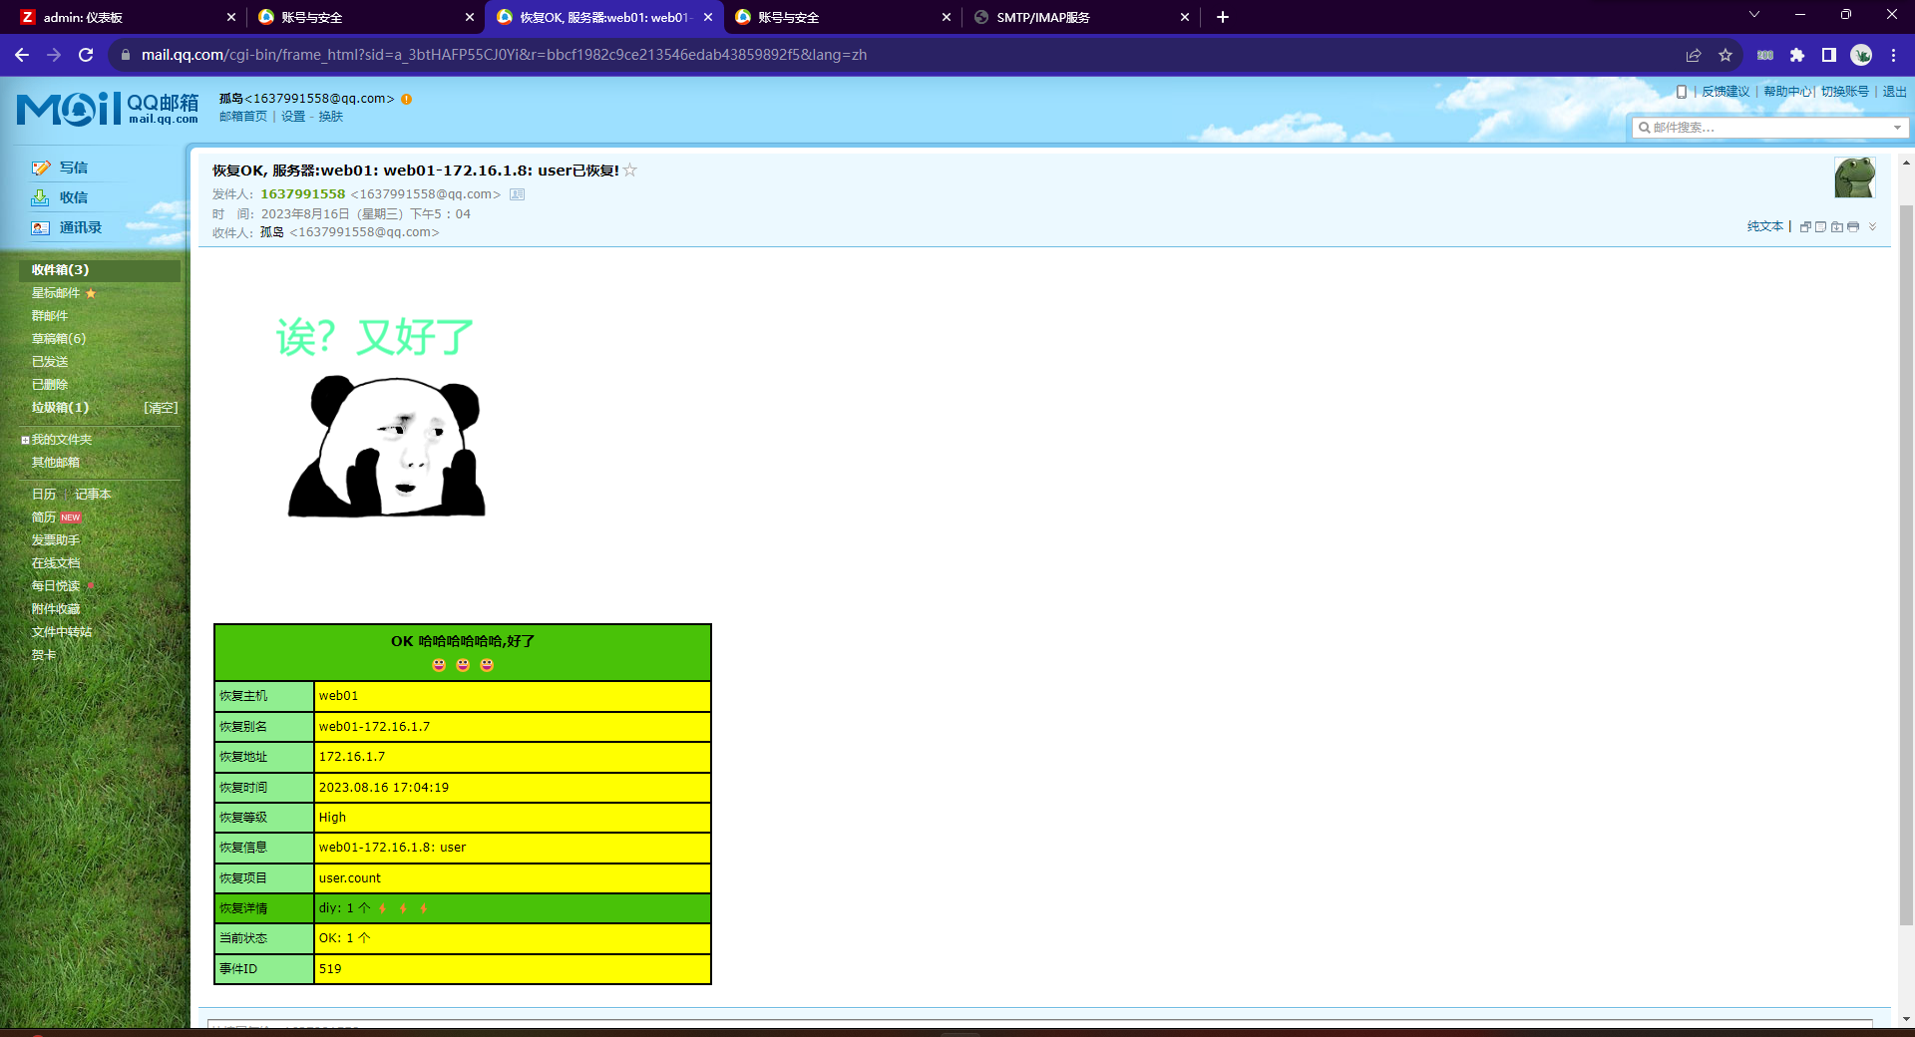Open 草稿箱(6) folder
Image resolution: width=1915 pixels, height=1037 pixels.
coord(59,339)
